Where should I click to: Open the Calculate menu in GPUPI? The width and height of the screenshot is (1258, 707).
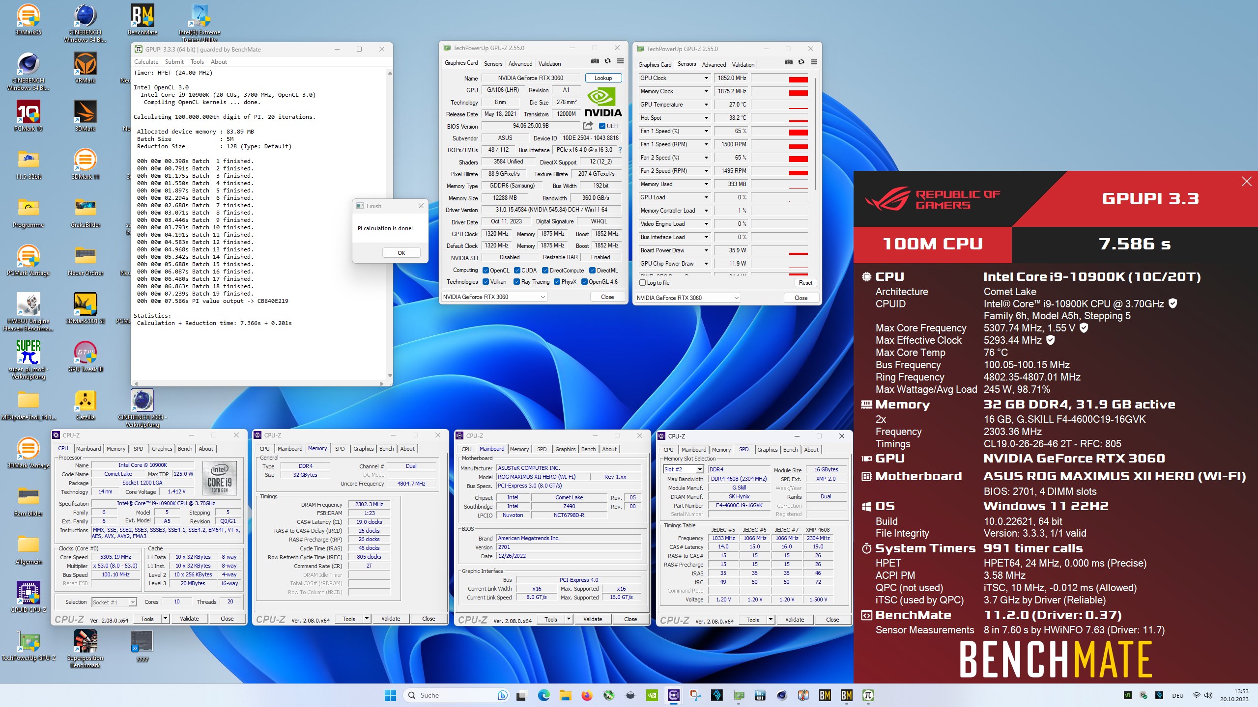tap(146, 62)
